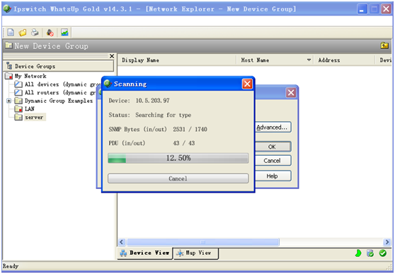Switch to the Map View tab
The image size is (395, 274).
click(x=196, y=253)
